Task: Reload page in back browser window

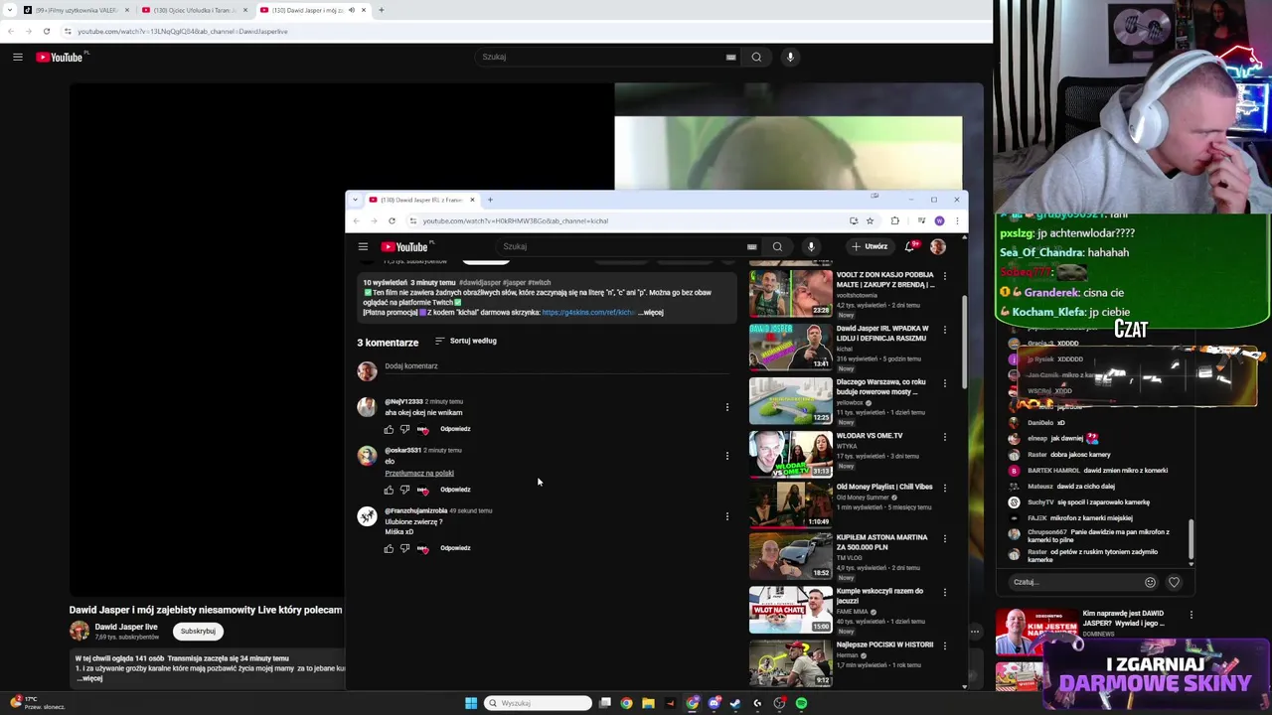Action: coord(46,31)
